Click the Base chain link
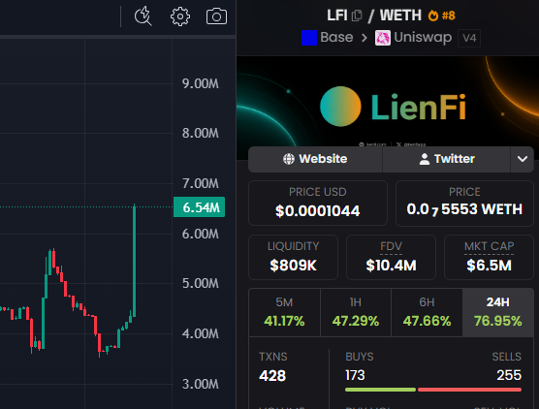The image size is (539, 409). coord(336,37)
